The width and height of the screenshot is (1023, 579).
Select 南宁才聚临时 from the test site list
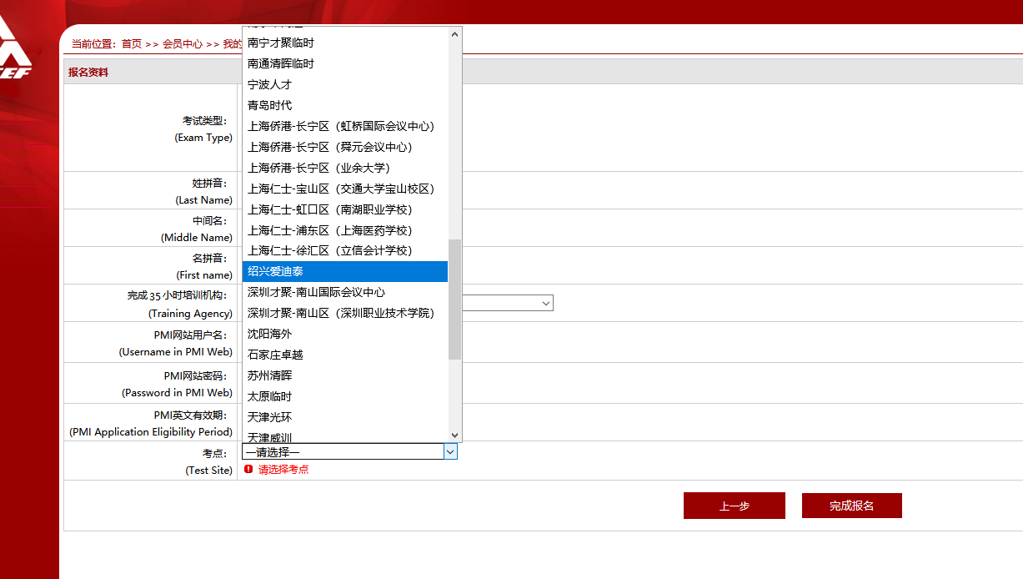(x=344, y=43)
